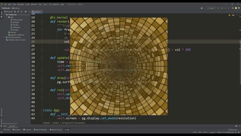Image resolution: width=241 pixels, height=136 pixels.
Task: Open the run configuration dropdown
Action: click(212, 8)
